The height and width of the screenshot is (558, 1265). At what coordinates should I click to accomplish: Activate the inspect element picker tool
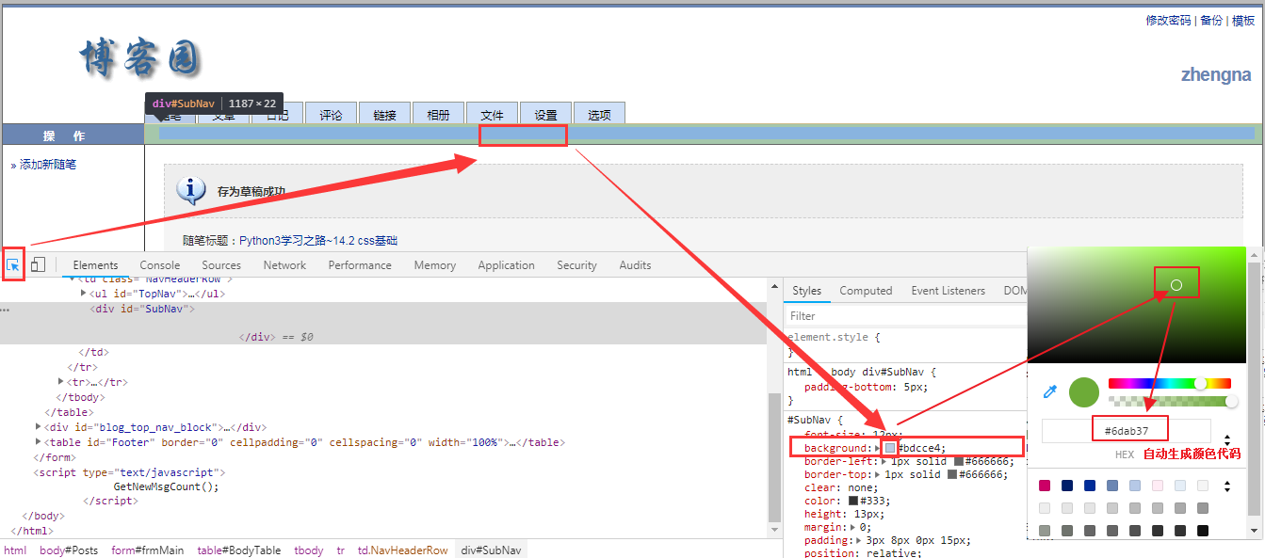[13, 265]
